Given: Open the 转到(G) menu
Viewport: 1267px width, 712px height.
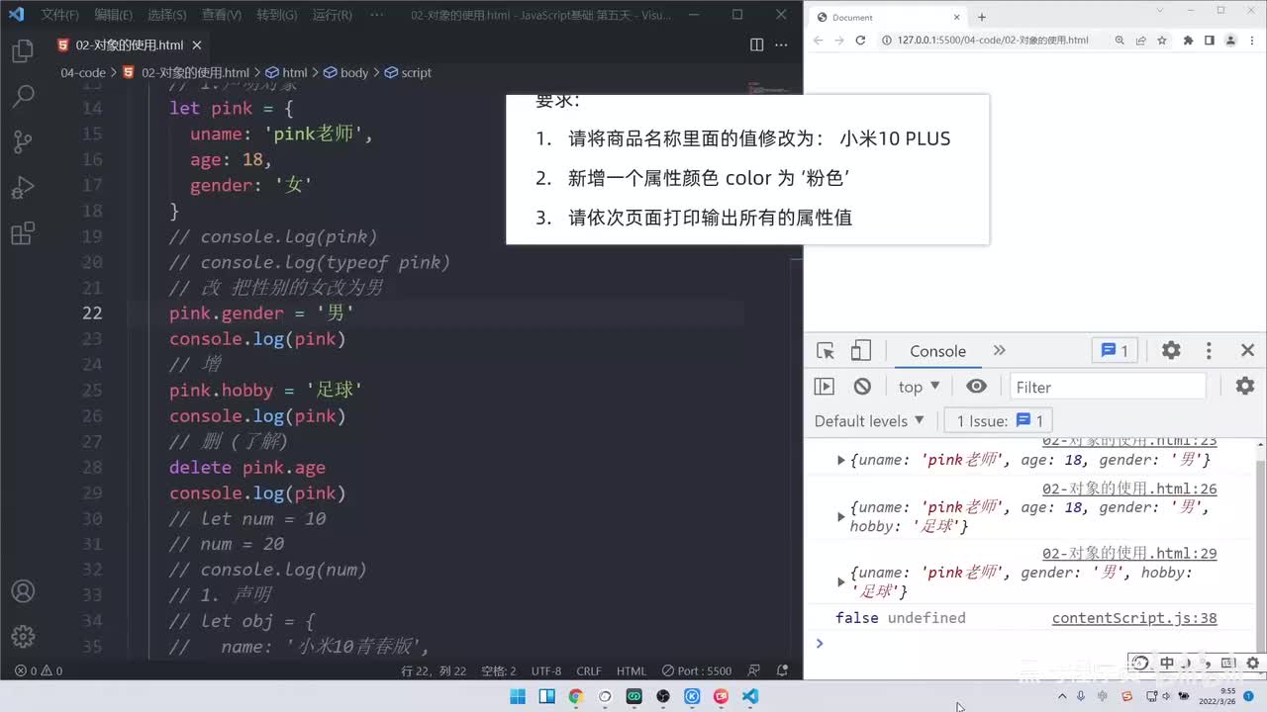Looking at the screenshot, I should click(x=277, y=15).
